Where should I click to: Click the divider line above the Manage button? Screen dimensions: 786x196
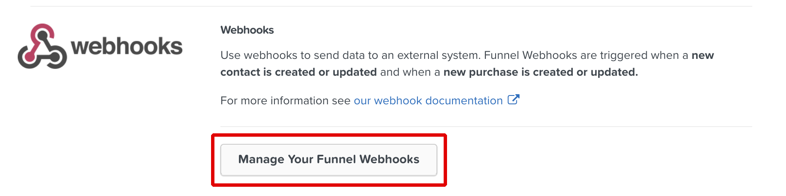pos(485,127)
